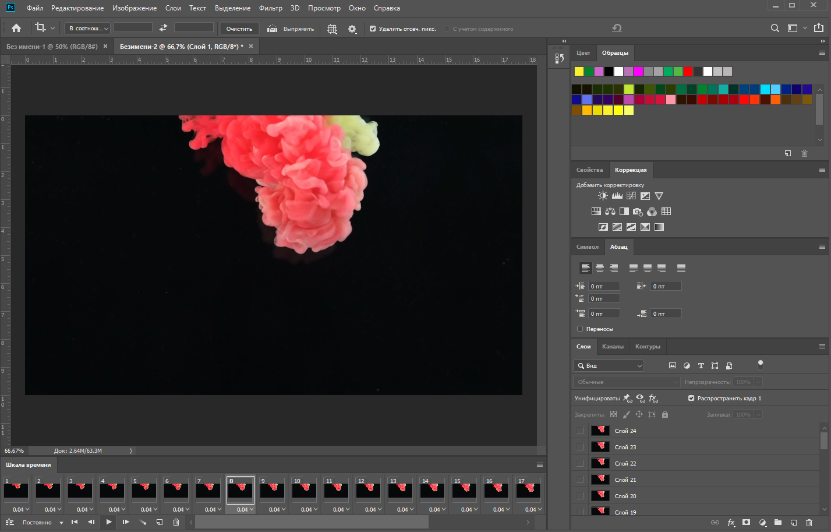
Task: Click the 'Очистить' button
Action: 239,29
